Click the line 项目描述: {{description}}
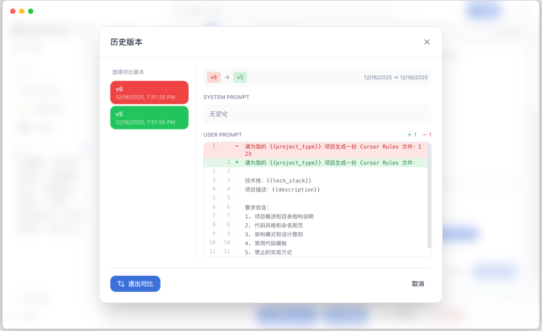The width and height of the screenshot is (542, 331). pyautogui.click(x=283, y=189)
